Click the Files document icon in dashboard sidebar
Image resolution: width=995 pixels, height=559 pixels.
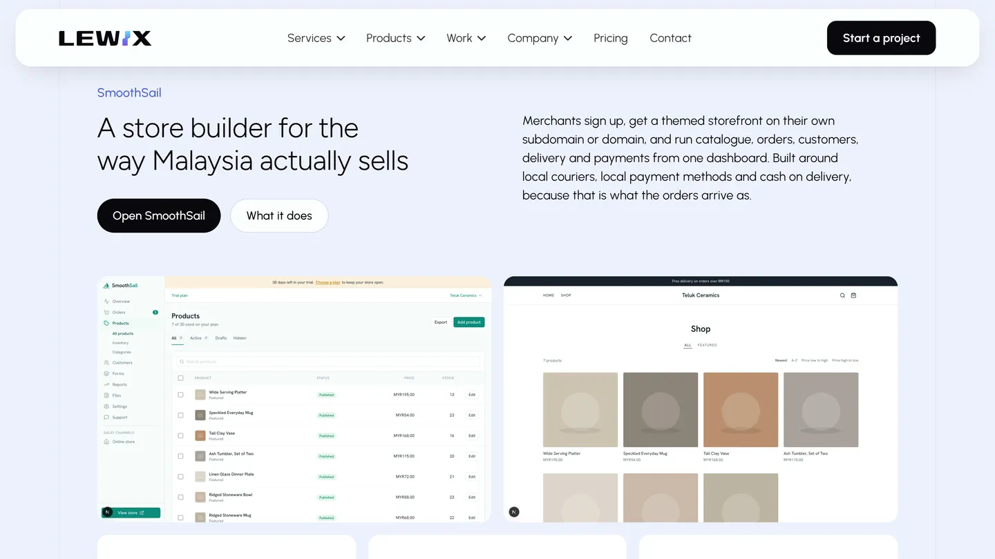[x=106, y=395]
